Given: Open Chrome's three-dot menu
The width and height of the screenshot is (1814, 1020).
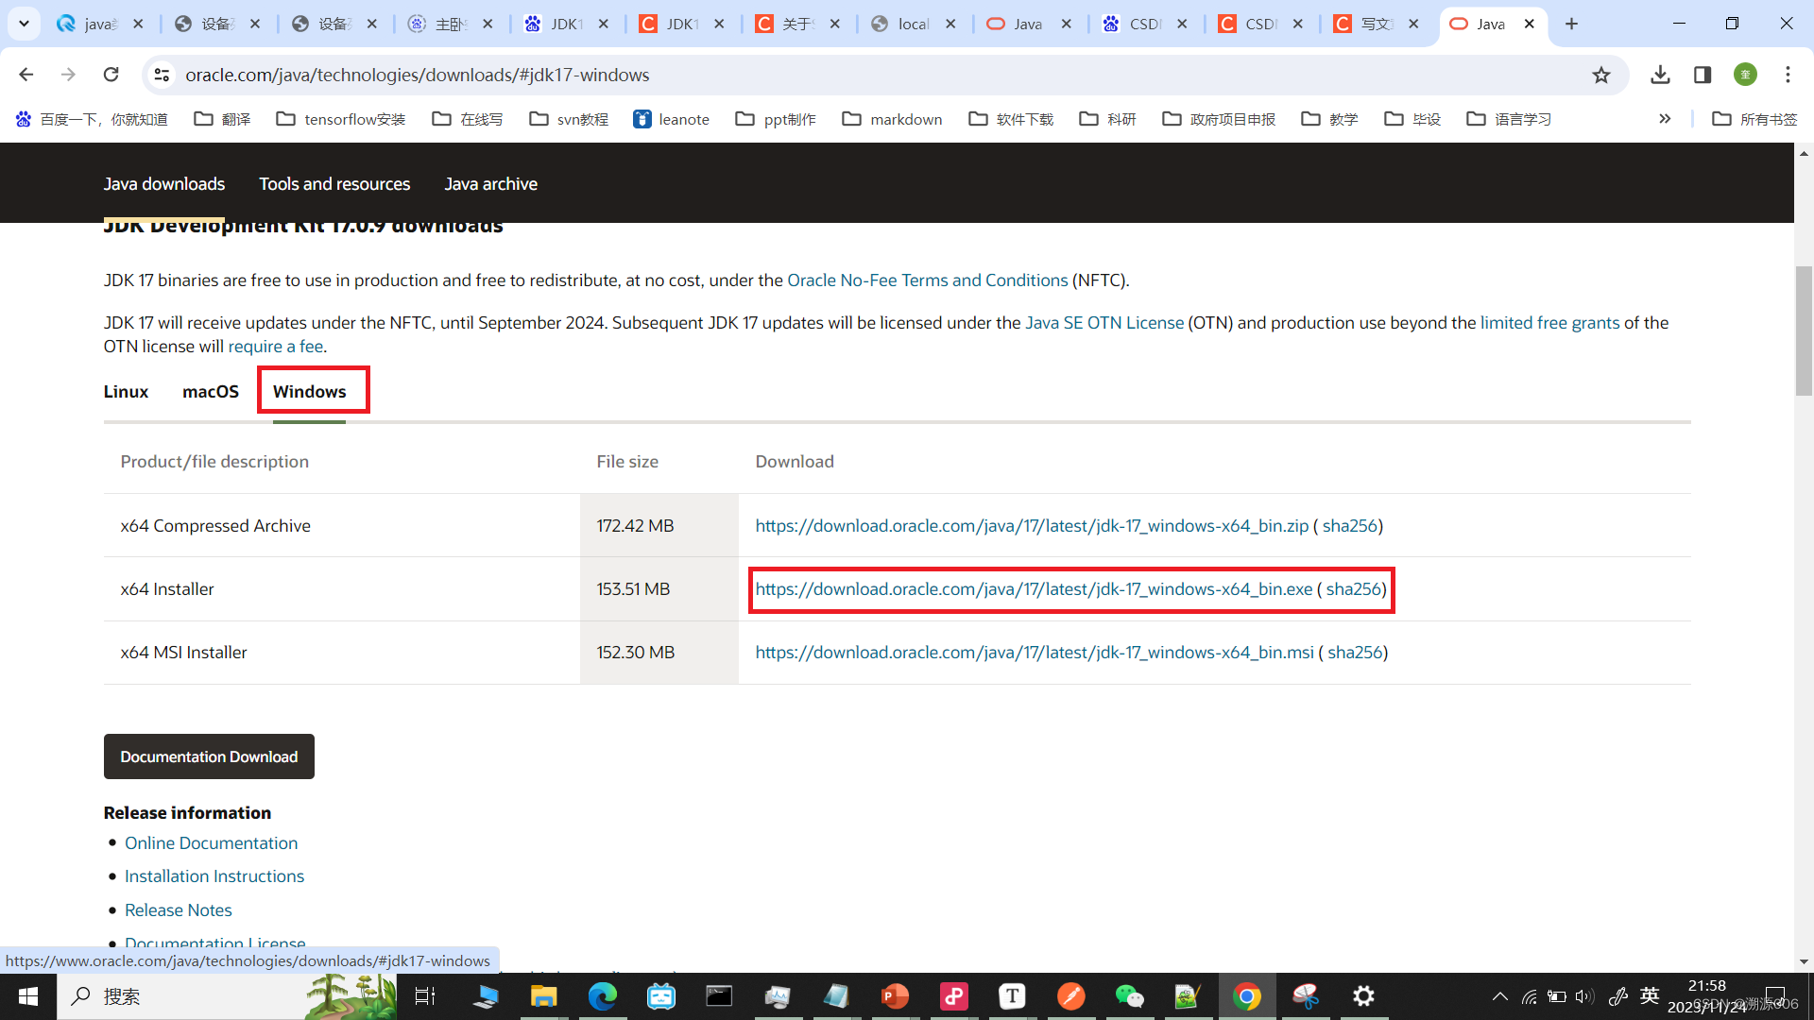Looking at the screenshot, I should click(x=1788, y=75).
